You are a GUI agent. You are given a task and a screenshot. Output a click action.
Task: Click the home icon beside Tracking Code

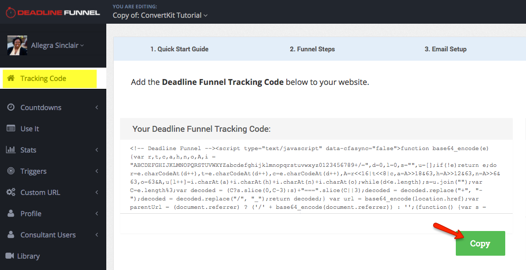tap(11, 78)
